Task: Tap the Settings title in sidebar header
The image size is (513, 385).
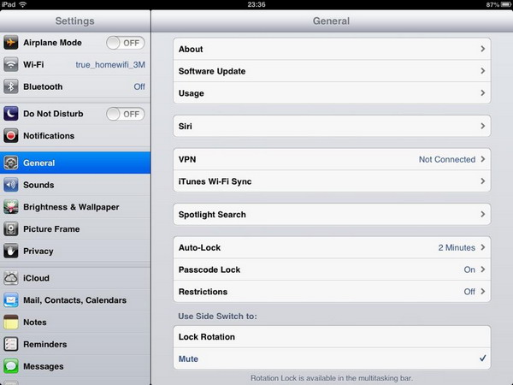Action: pyautogui.click(x=75, y=21)
